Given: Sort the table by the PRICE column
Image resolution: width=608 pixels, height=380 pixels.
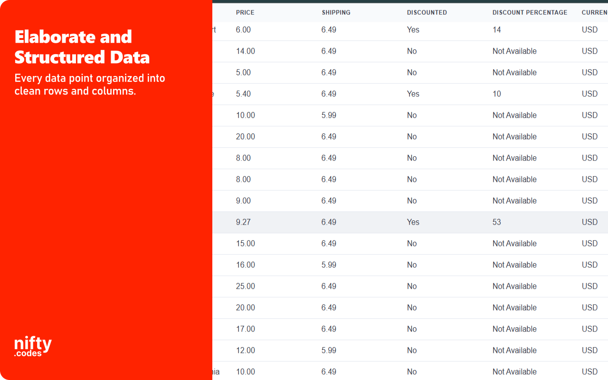Looking at the screenshot, I should [x=245, y=12].
